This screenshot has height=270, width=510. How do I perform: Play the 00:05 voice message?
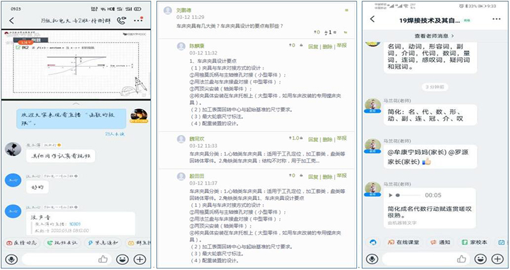pyautogui.click(x=390, y=195)
